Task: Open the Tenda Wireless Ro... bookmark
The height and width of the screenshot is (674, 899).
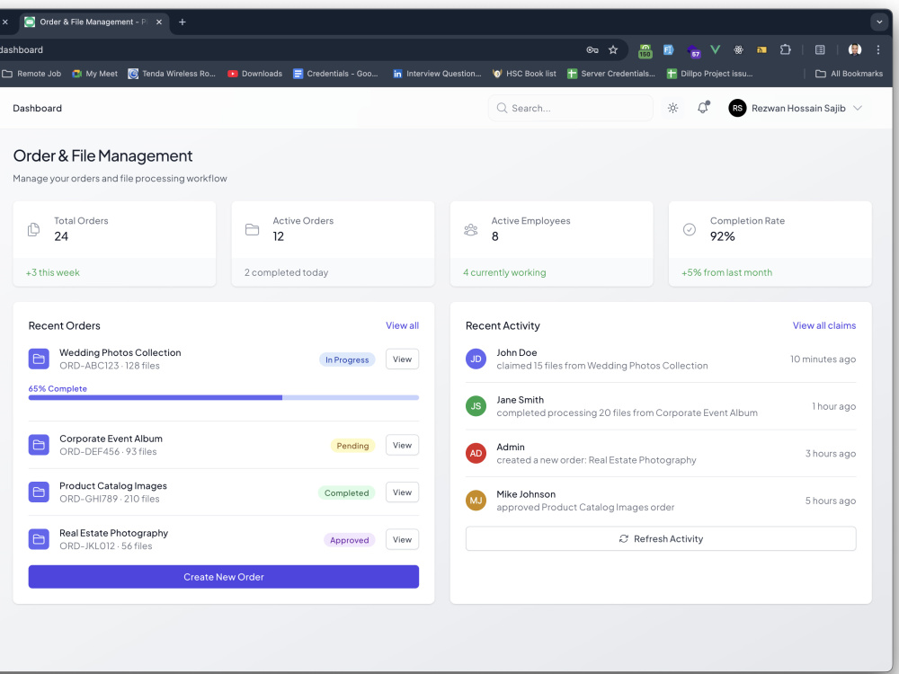Action: click(172, 74)
